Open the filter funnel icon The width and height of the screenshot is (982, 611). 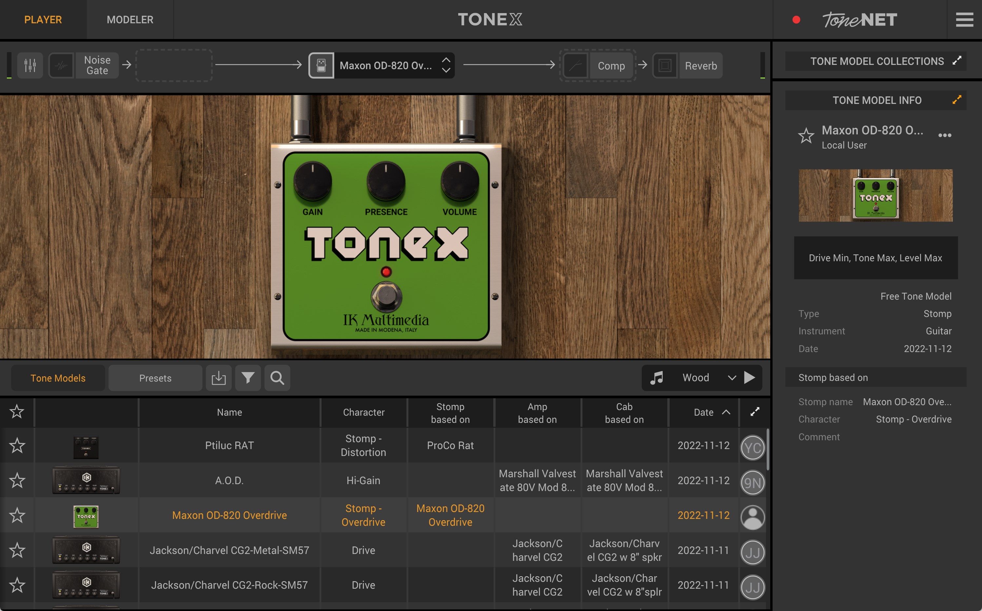(x=247, y=378)
